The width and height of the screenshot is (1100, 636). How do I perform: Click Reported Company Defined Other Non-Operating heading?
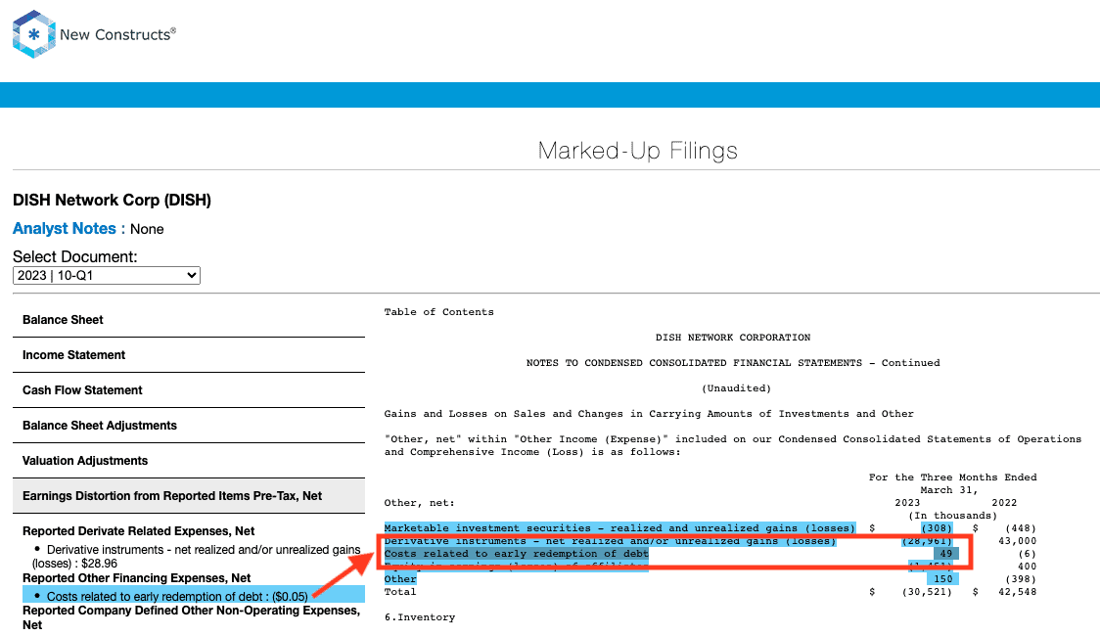point(191,617)
